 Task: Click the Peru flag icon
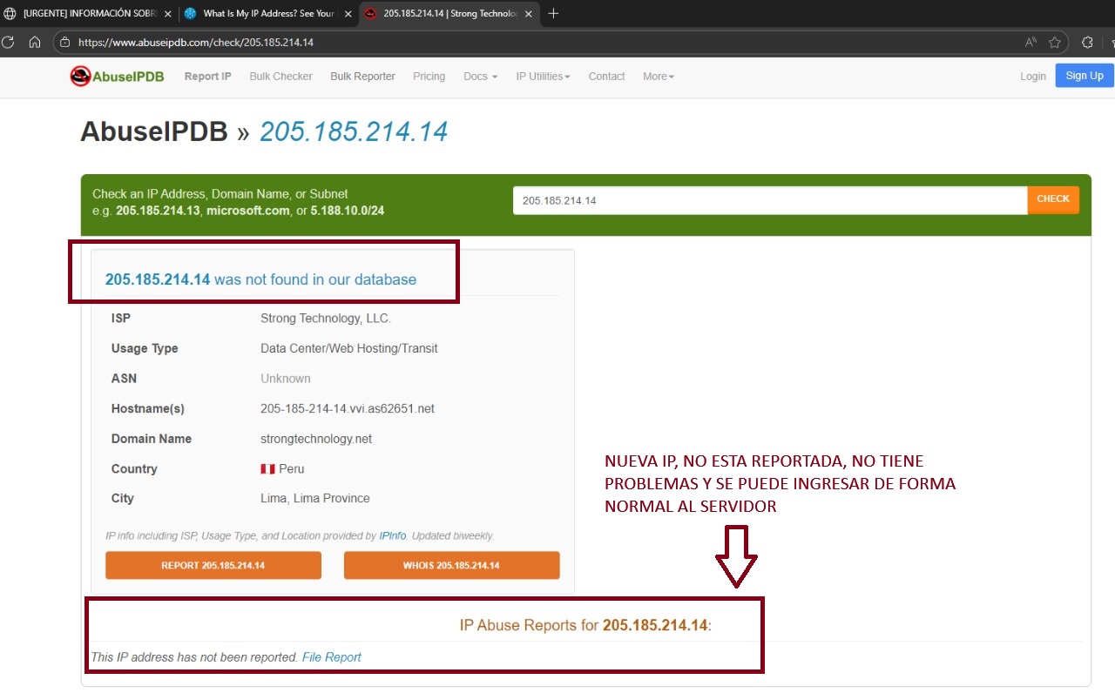click(x=267, y=468)
